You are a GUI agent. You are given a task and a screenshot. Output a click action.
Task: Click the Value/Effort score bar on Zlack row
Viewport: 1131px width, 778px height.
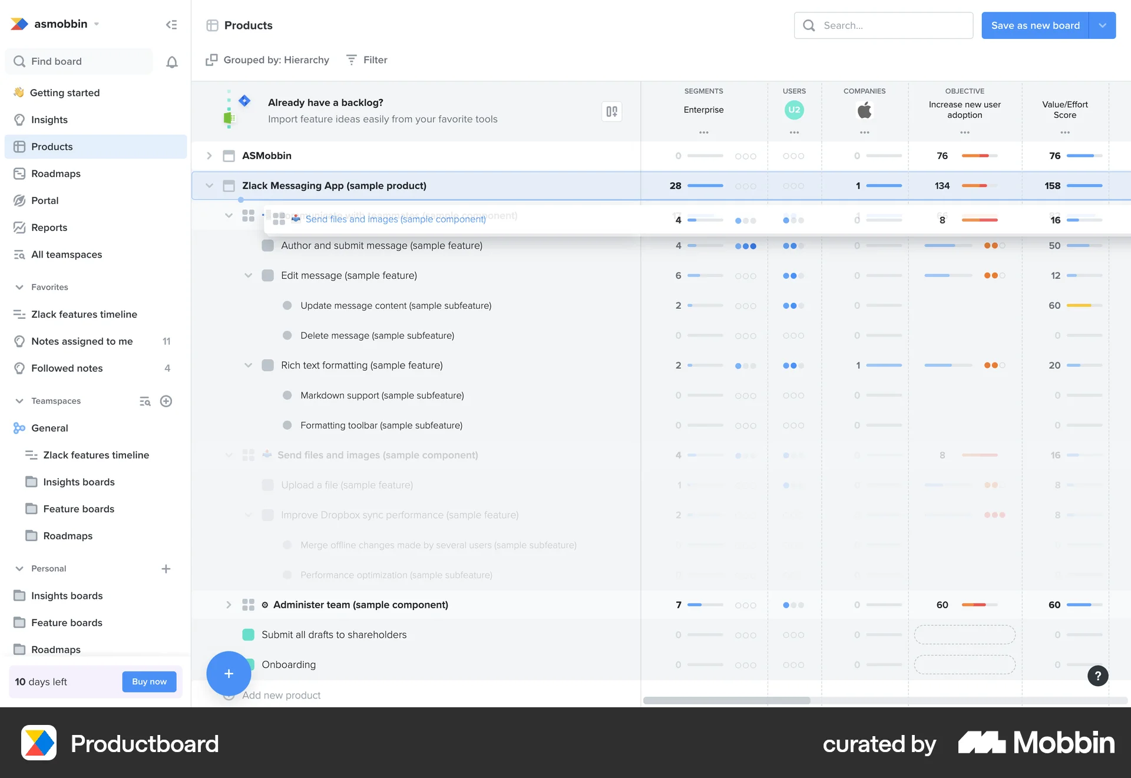click(1086, 185)
